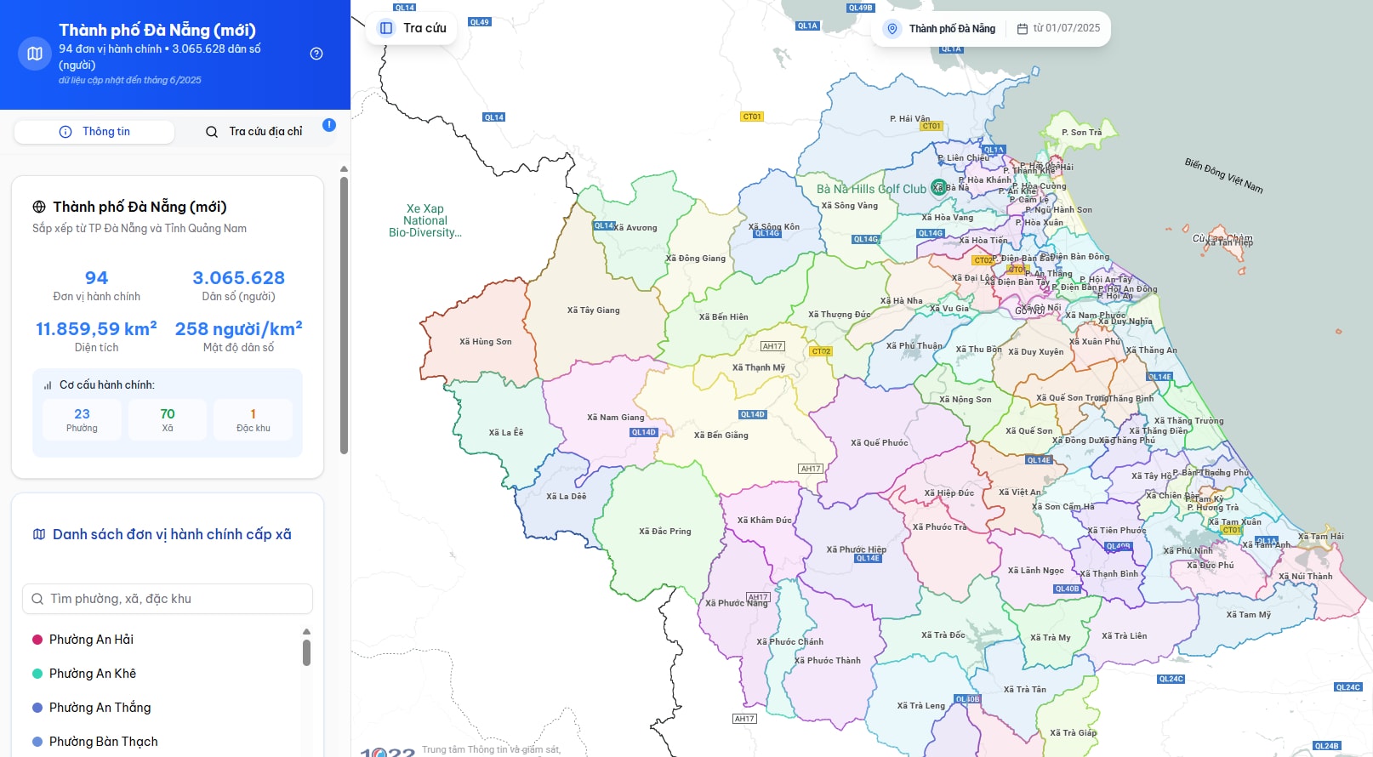1373x757 pixels.
Task: Click Xã Phước Hiệp region label on map
Action: coord(857,550)
